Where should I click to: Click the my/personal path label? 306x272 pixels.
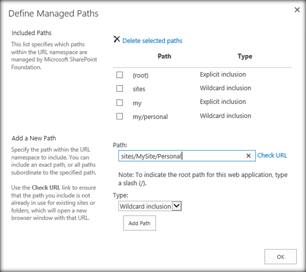tap(150, 116)
